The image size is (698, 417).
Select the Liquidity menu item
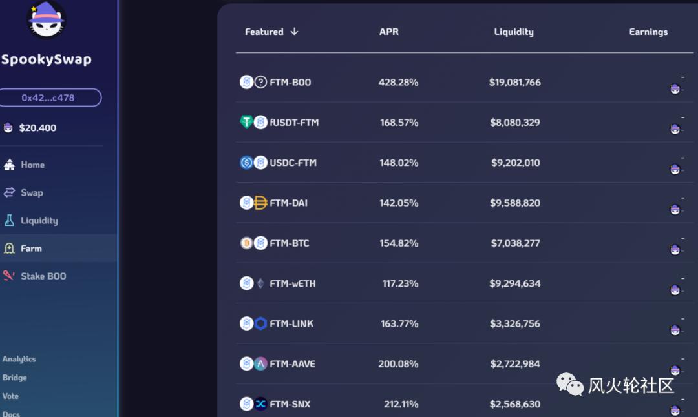(x=39, y=220)
